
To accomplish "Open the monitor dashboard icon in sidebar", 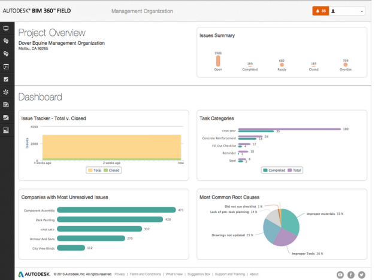I will click(6, 29).
